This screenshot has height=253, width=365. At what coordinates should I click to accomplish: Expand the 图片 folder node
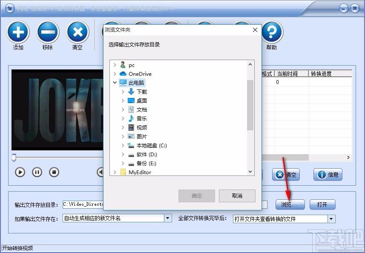(123, 136)
